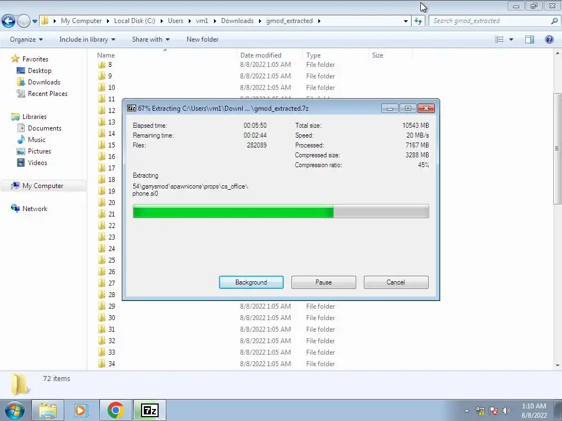Image resolution: width=562 pixels, height=421 pixels.
Task: Click the 7z icon in the dialog title bar
Action: (x=132, y=108)
